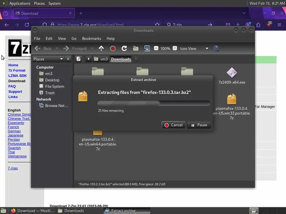The height and width of the screenshot is (214, 286).
Task: Reset zoom via 100% label
Action: pyautogui.click(x=165, y=48)
